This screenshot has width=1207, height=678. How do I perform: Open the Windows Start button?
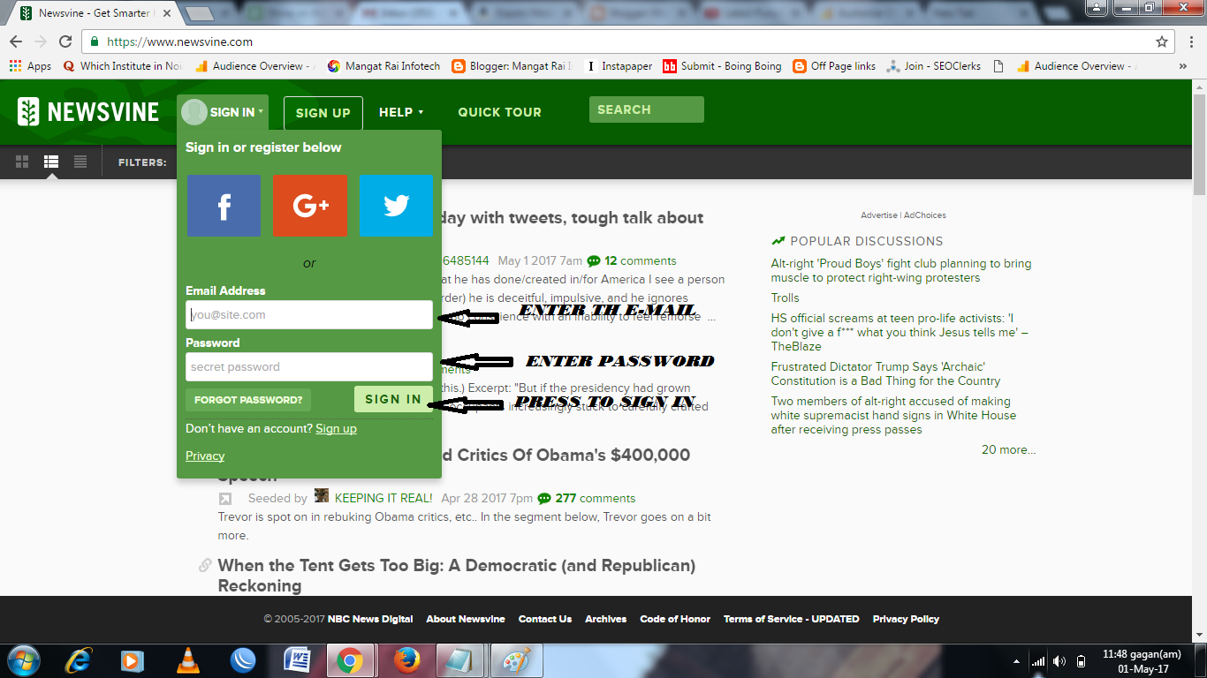pyautogui.click(x=23, y=660)
